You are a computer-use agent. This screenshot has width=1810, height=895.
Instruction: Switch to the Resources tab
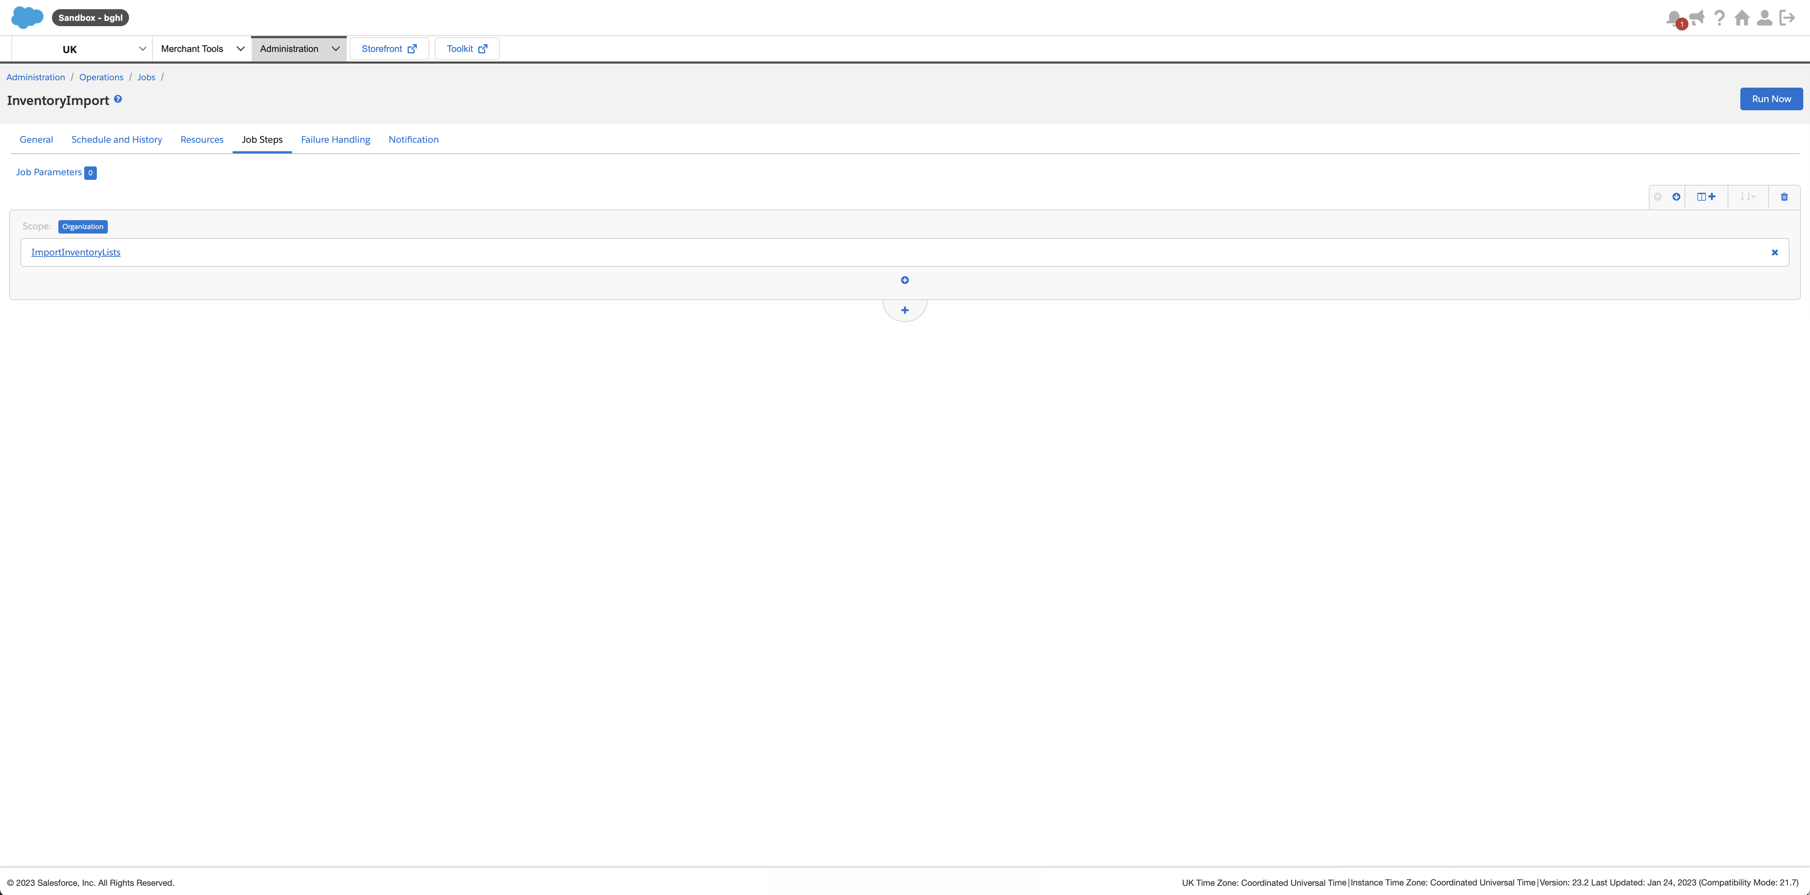202,140
